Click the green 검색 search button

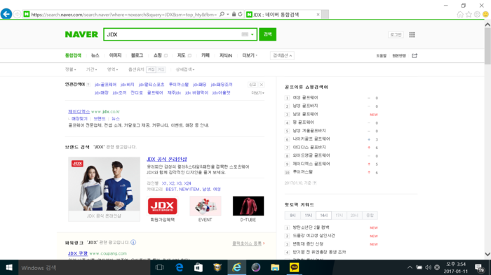[x=267, y=34]
